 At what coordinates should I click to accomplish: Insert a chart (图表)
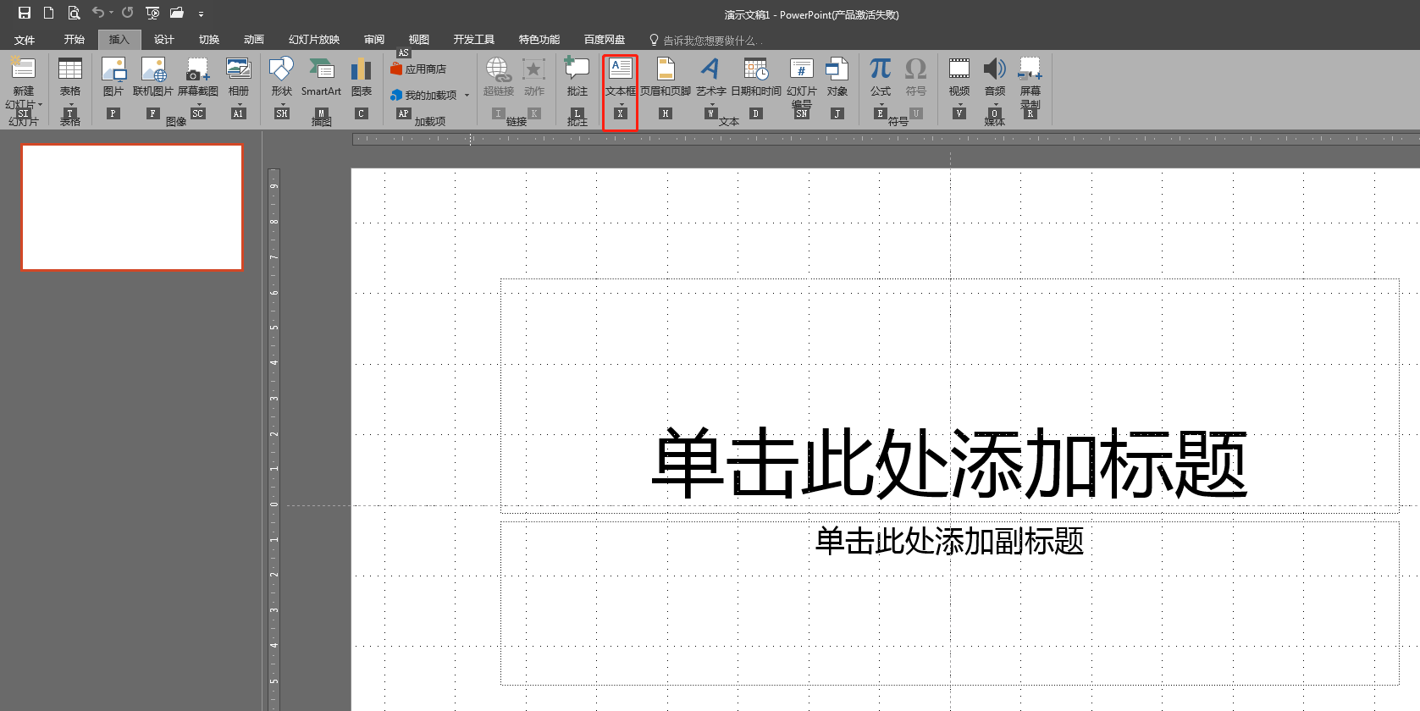(362, 78)
